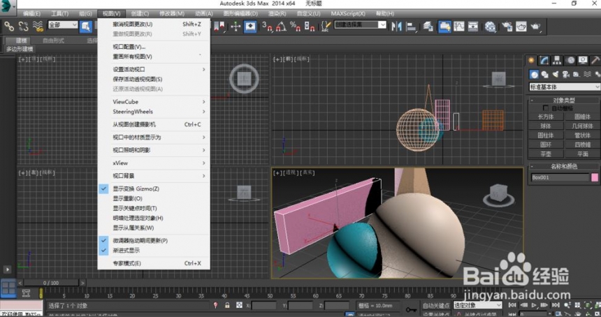
Task: Toggle the Angle Snap icon
Action: tap(281, 27)
